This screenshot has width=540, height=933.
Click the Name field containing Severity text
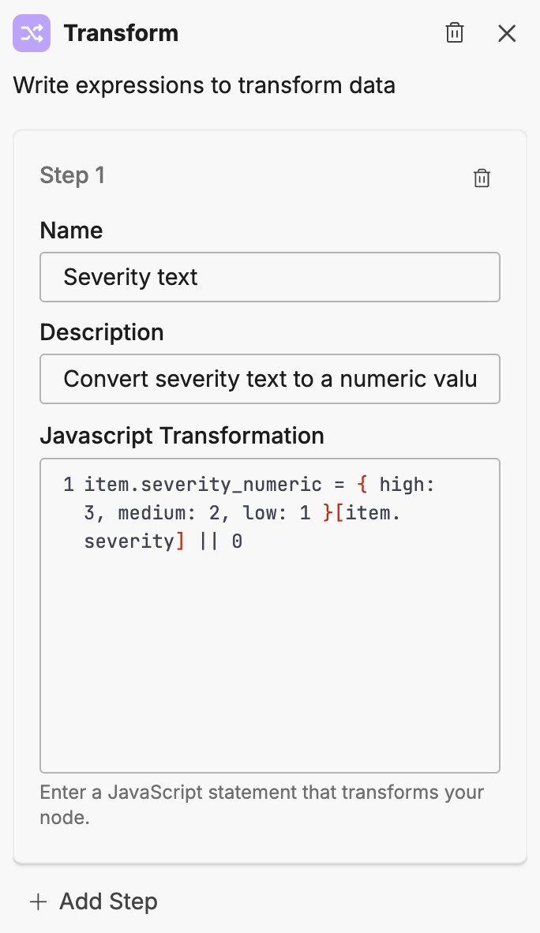[270, 277]
